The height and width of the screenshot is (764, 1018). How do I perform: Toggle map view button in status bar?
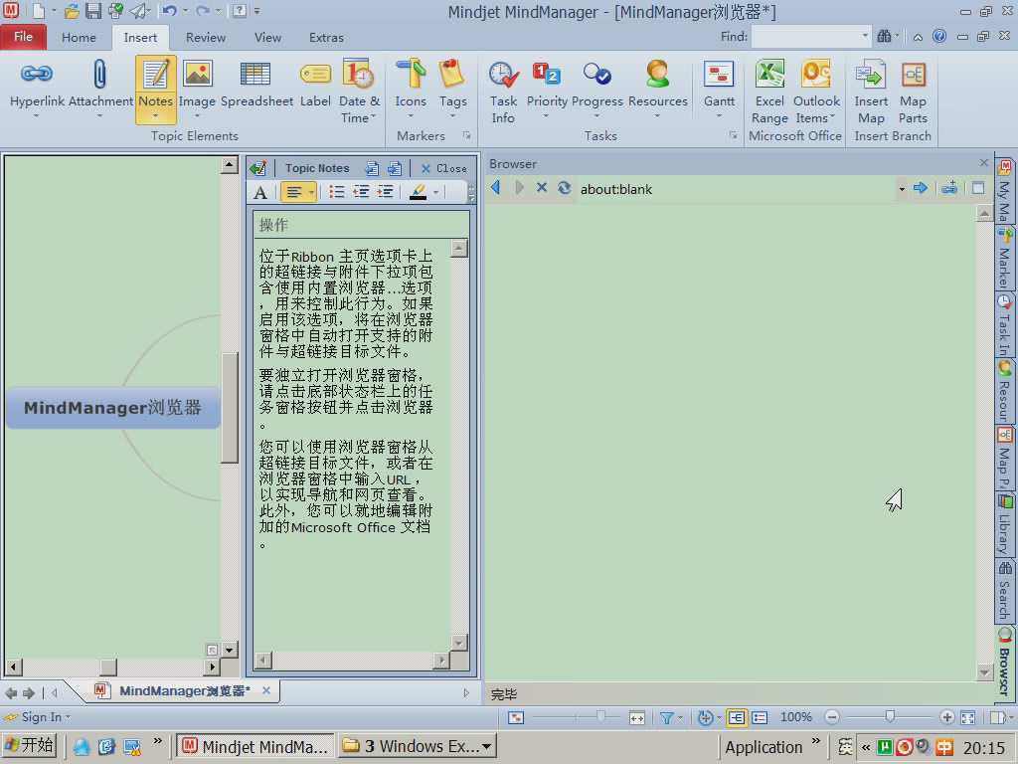pos(737,717)
